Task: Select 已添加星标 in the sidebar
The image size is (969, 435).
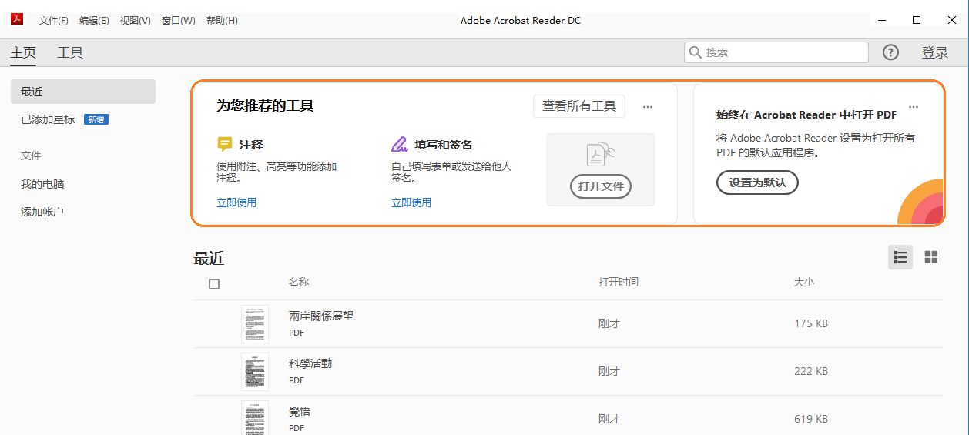Action: point(48,119)
